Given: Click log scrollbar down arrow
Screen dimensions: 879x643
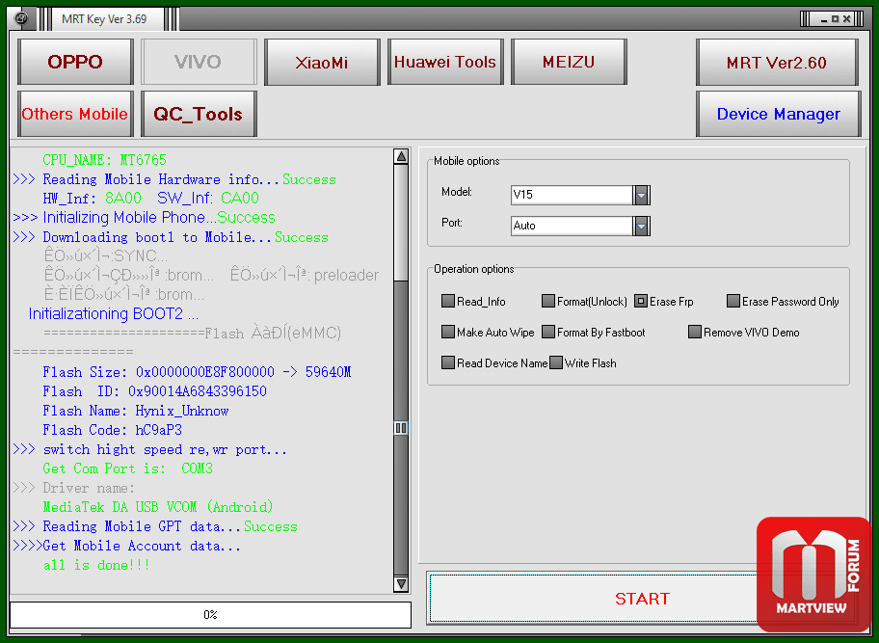Looking at the screenshot, I should (401, 583).
